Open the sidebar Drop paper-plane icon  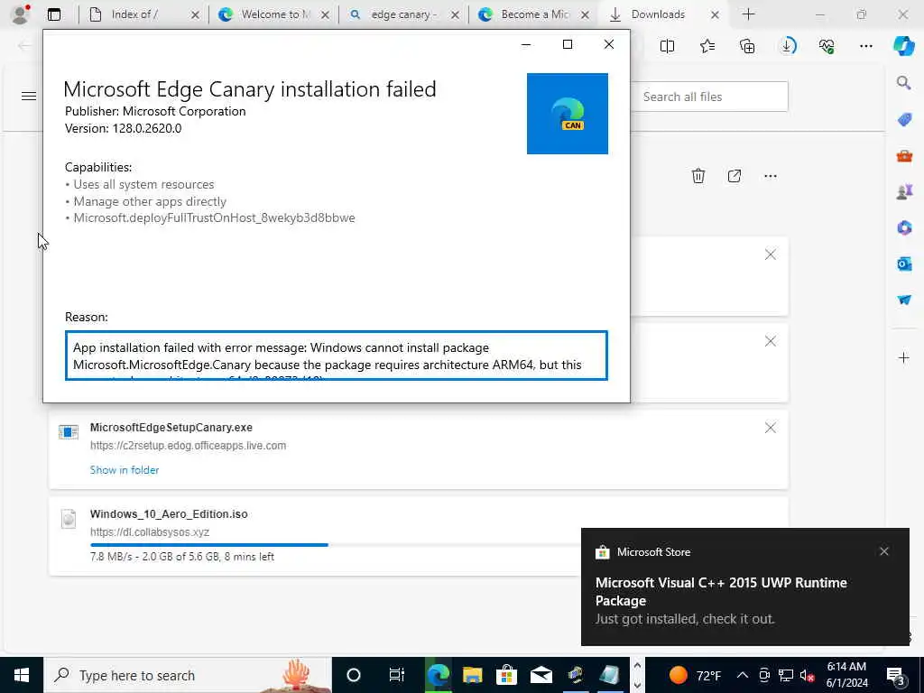click(x=904, y=300)
